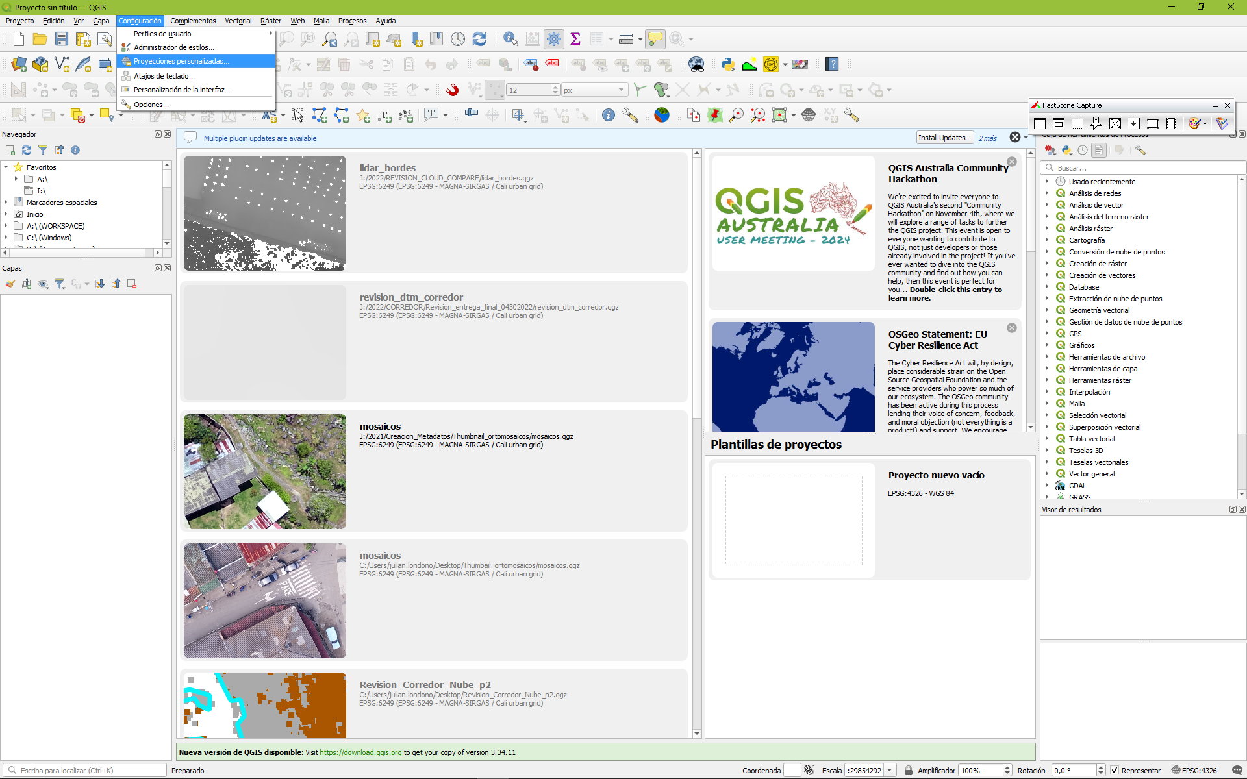The height and width of the screenshot is (779, 1247).
Task: Click the EPSG:4326 CRS button
Action: tap(1194, 771)
